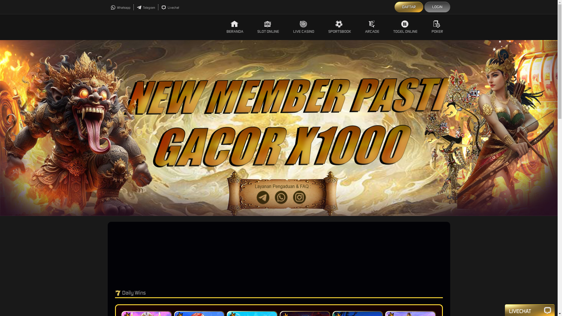Open the Telegram contact link
This screenshot has width=562, height=316.
[x=146, y=8]
